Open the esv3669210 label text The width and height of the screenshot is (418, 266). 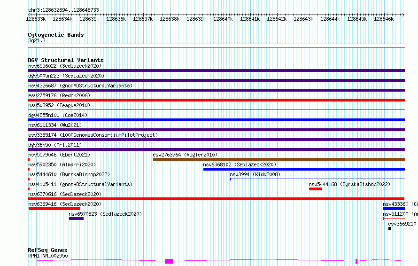[x=403, y=224]
